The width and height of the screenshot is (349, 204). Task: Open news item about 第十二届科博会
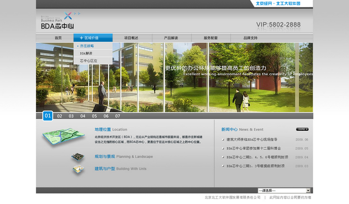253,148
